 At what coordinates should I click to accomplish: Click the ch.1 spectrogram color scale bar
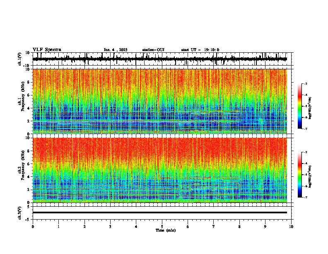point(300,106)
